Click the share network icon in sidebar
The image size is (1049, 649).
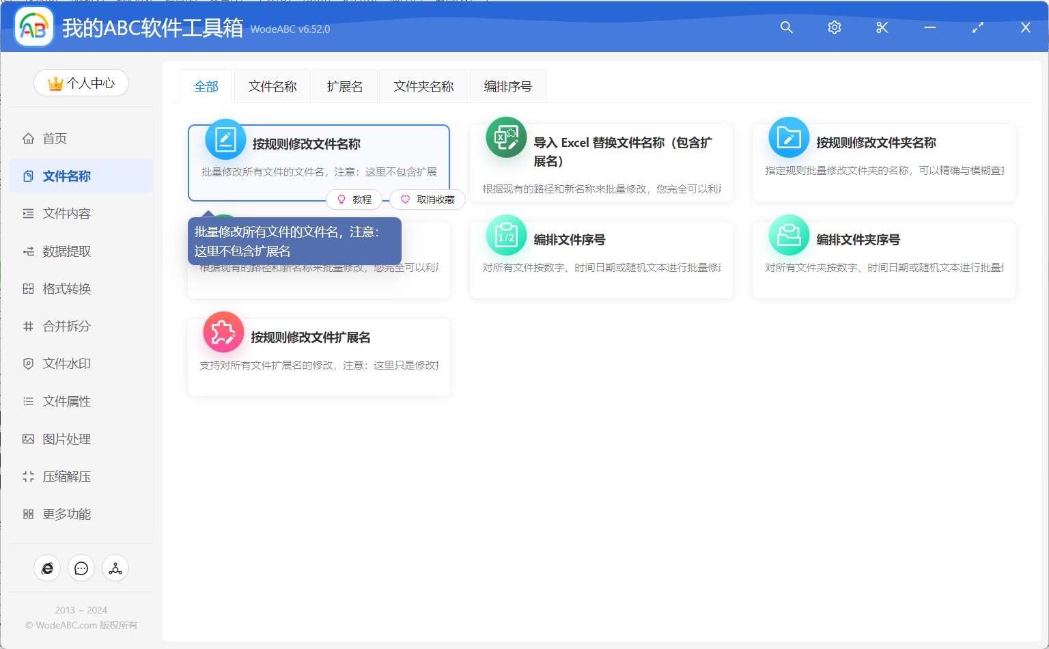(x=115, y=568)
